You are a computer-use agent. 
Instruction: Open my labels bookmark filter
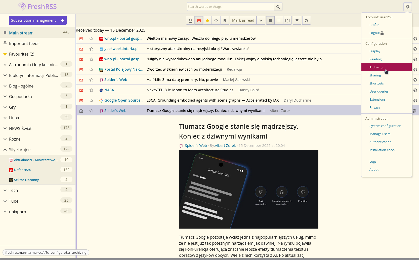[x=225, y=20]
